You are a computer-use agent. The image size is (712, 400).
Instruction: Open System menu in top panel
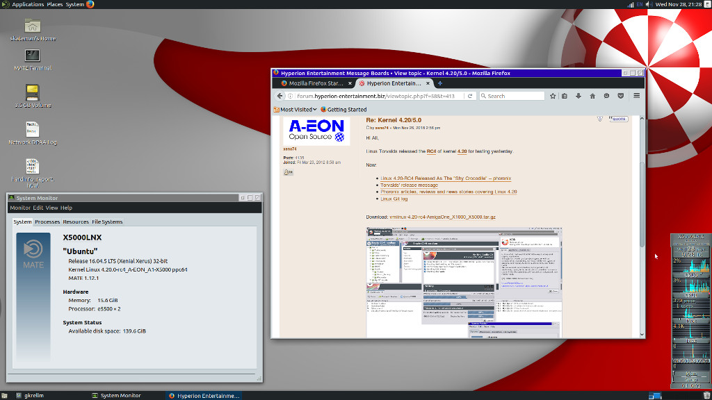coord(75,5)
